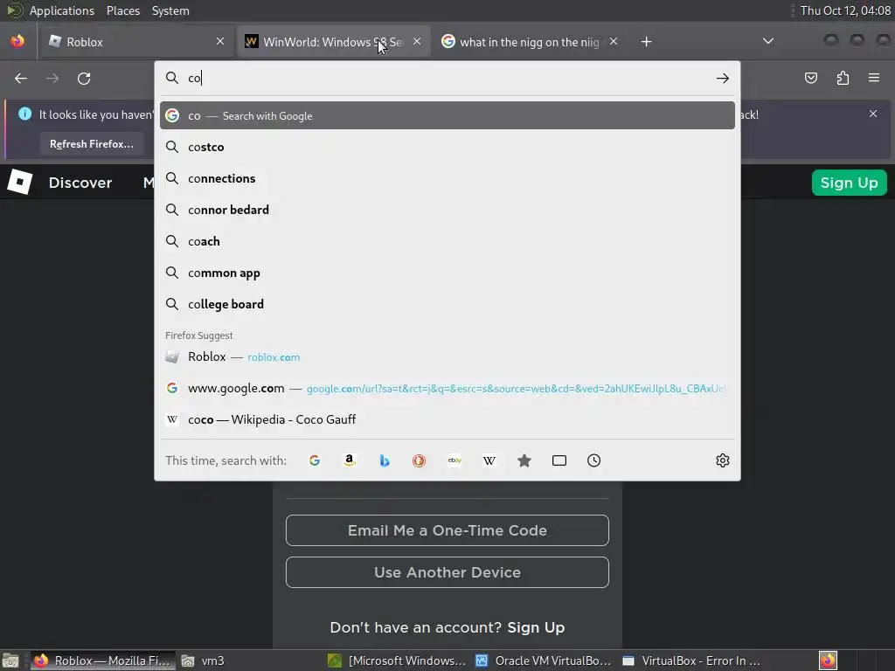The width and height of the screenshot is (895, 671).
Task: Dismiss the refresh Firefox notification bar
Action: [x=873, y=114]
